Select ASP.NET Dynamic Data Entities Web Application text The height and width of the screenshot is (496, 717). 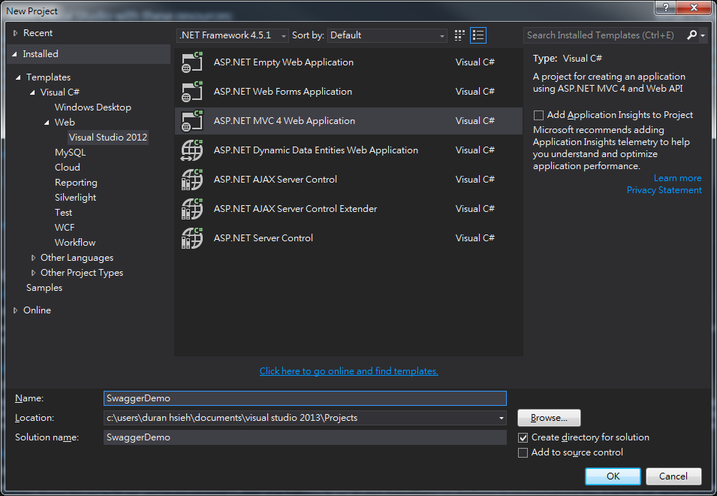click(x=315, y=150)
